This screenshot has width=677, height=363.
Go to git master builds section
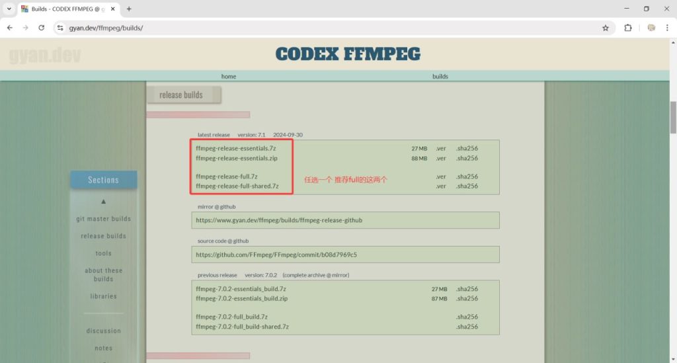click(104, 219)
